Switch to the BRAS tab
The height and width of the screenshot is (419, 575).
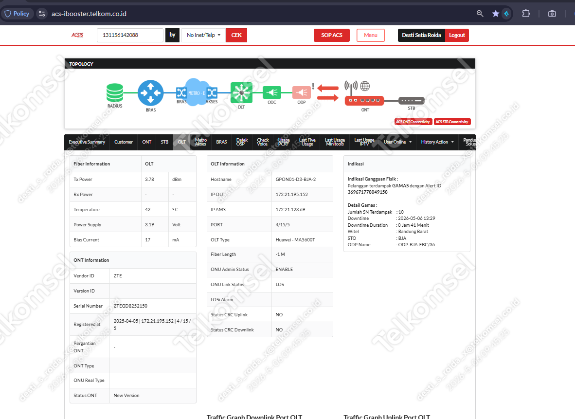tap(221, 142)
